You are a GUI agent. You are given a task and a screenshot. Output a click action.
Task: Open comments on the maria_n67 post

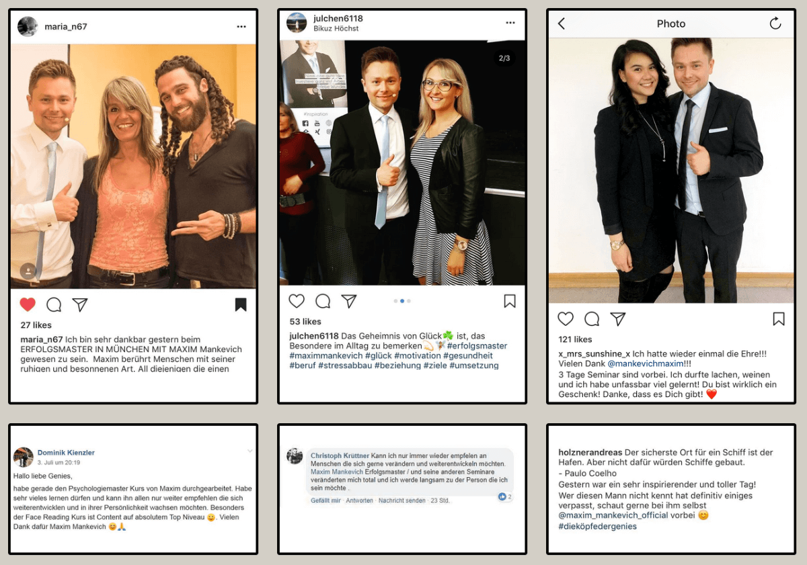coord(54,305)
